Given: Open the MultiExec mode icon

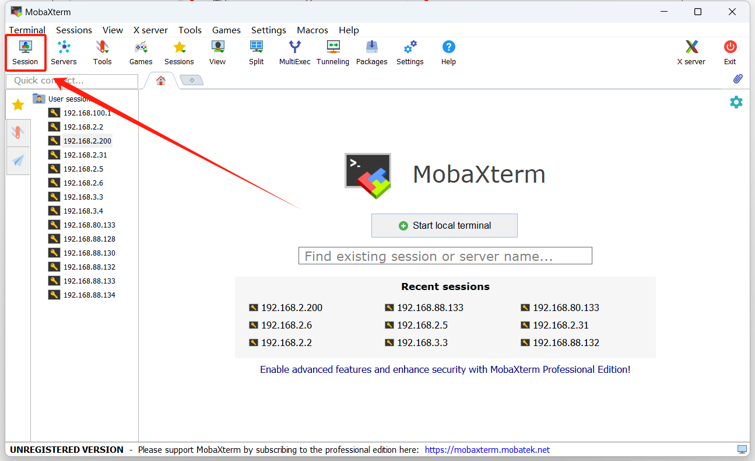Looking at the screenshot, I should click(294, 53).
